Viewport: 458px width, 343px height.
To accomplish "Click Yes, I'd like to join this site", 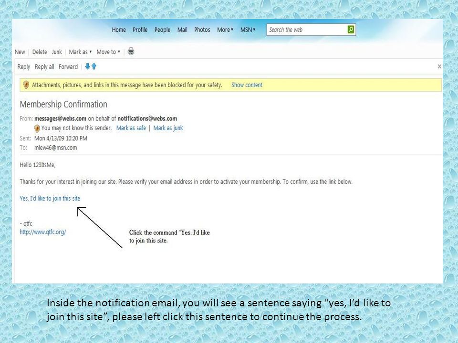I will point(50,198).
